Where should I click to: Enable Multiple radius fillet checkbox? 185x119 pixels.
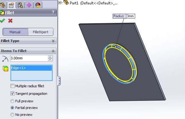[12, 86]
